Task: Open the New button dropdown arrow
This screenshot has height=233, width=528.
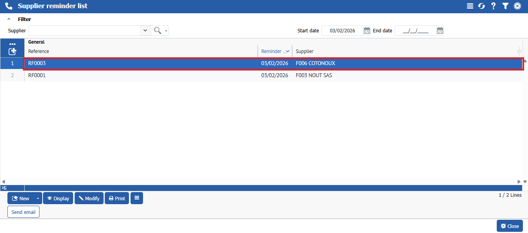Action: (x=38, y=198)
